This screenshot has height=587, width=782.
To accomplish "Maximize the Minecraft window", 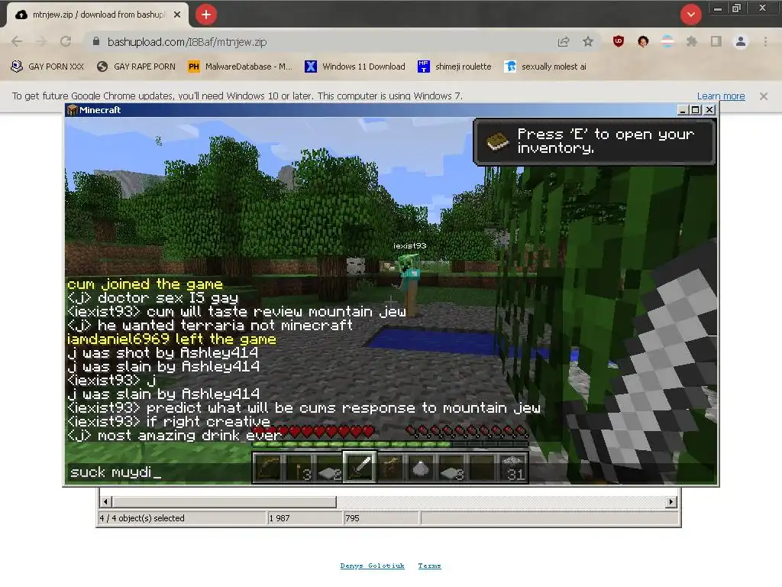I will pyautogui.click(x=696, y=110).
